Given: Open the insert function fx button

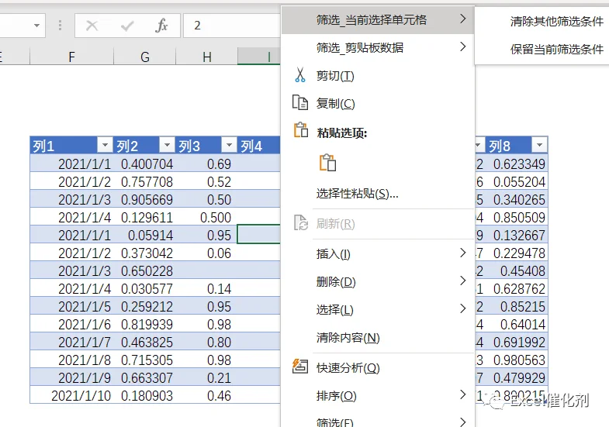Looking at the screenshot, I should [x=161, y=26].
